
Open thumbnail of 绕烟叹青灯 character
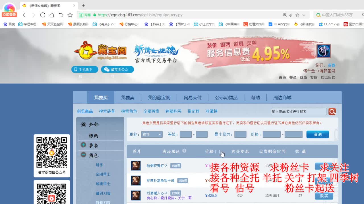136,166
